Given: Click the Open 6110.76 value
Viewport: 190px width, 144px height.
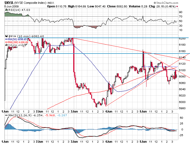Looking at the screenshot, I should click(57, 6).
